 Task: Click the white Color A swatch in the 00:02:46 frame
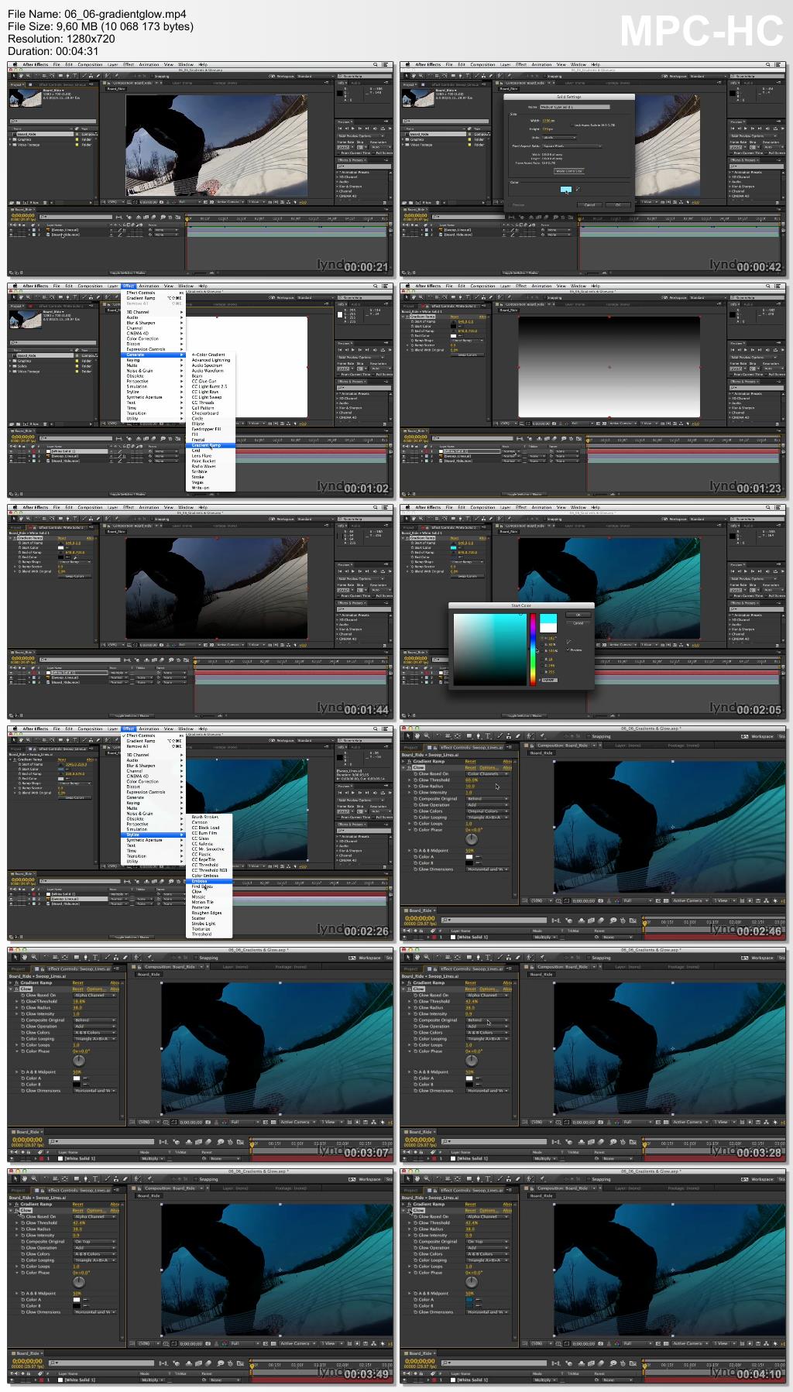pyautogui.click(x=469, y=857)
